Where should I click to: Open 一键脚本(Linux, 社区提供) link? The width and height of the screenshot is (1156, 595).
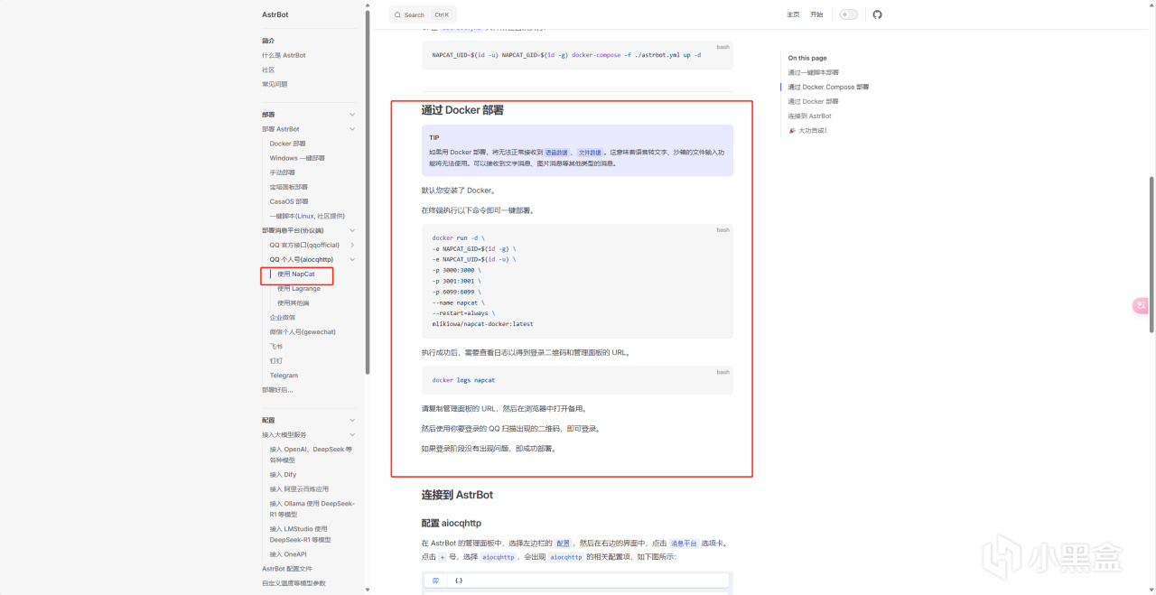(x=307, y=216)
